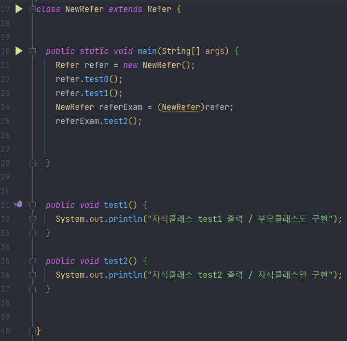Click the warning-underlined (NewRefer) cast
Screen dimensions: 347x341
click(x=181, y=107)
